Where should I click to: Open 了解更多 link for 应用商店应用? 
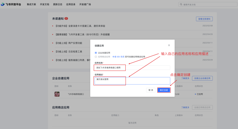185,107
